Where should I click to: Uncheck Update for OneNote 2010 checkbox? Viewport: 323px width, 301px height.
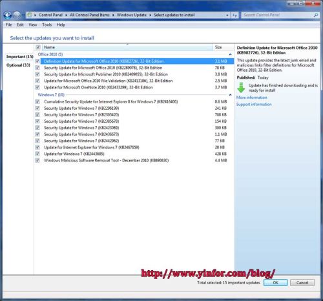(37, 87)
